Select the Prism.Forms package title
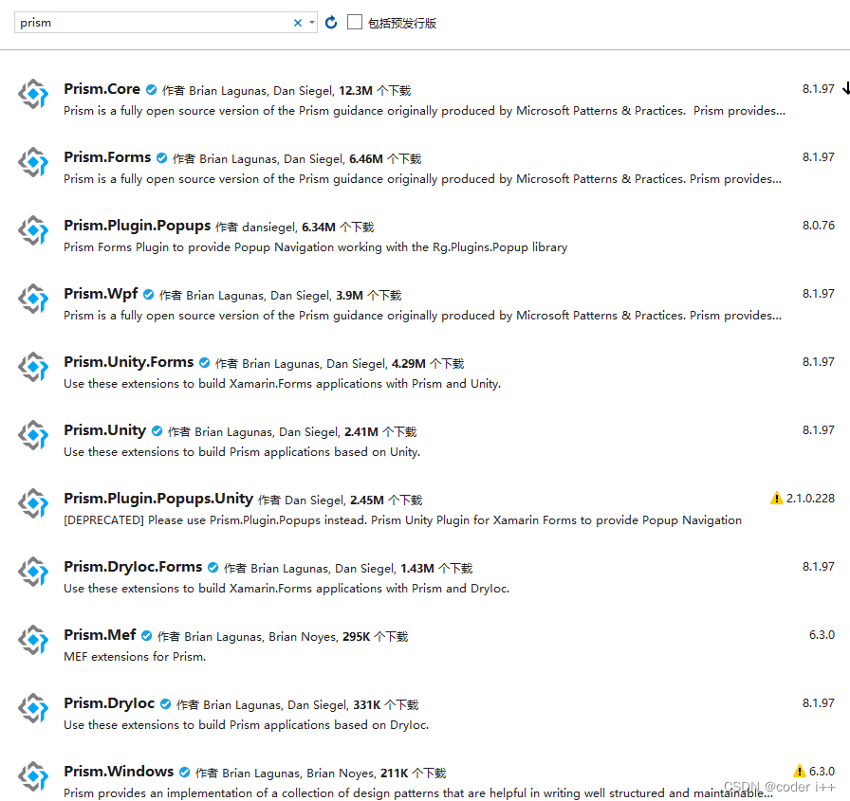 click(107, 157)
